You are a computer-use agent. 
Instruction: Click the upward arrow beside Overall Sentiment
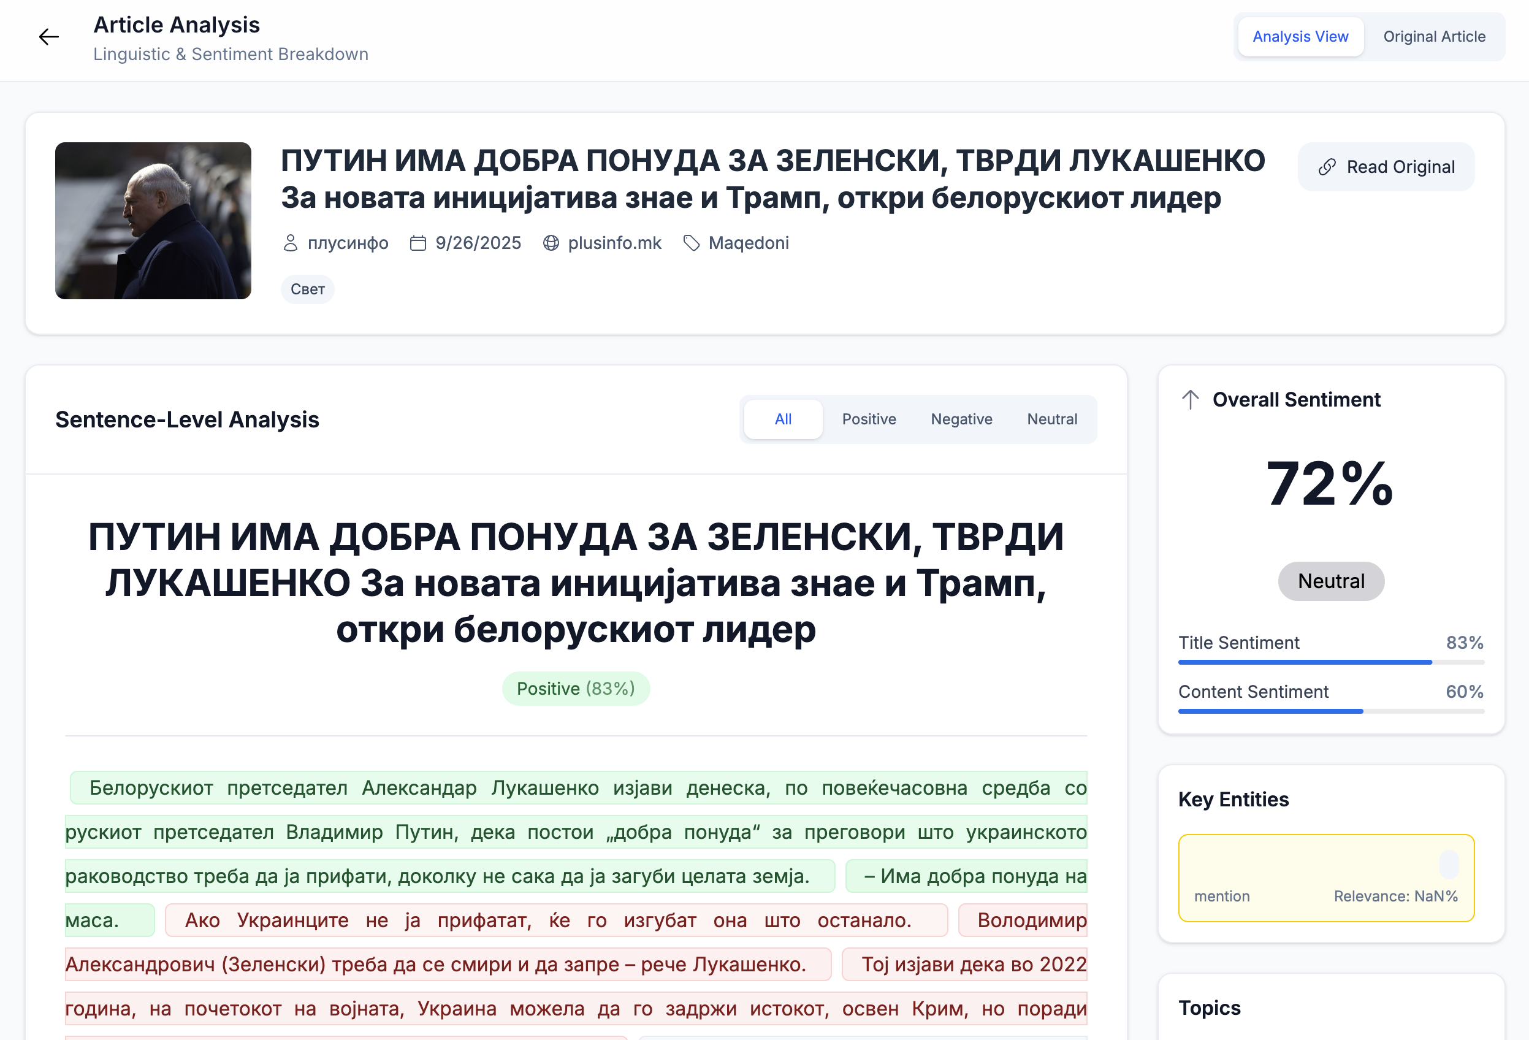tap(1189, 400)
